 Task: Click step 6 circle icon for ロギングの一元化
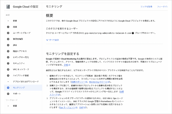pos(8,57)
